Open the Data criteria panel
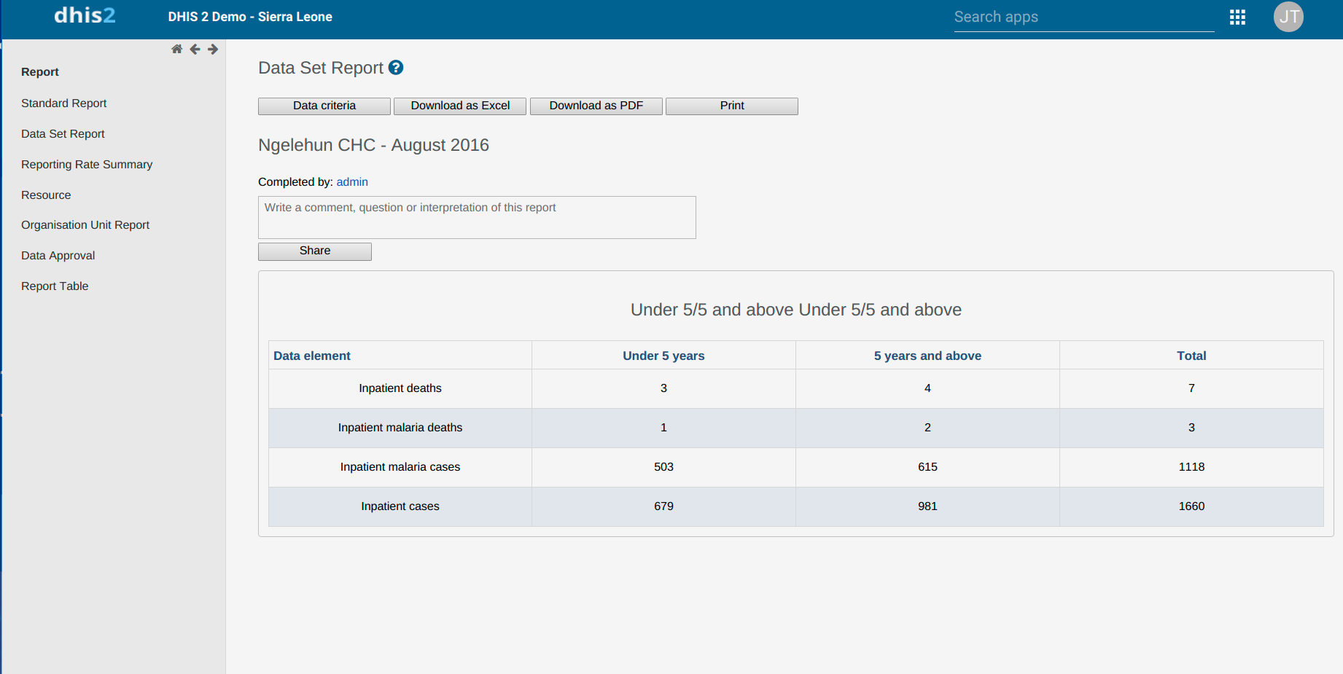1343x674 pixels. [324, 106]
